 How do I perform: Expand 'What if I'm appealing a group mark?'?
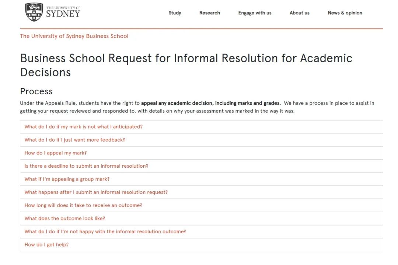click(x=202, y=179)
